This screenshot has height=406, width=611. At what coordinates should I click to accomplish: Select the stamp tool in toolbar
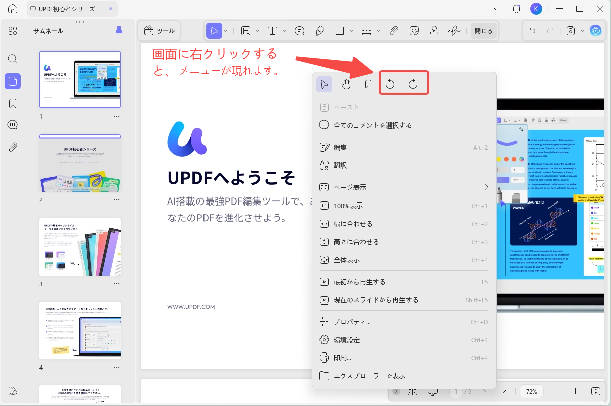pyautogui.click(x=434, y=31)
